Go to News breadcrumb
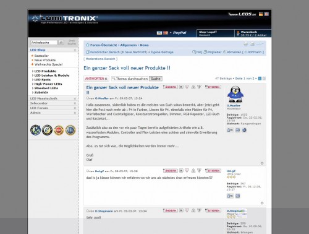 [144, 45]
